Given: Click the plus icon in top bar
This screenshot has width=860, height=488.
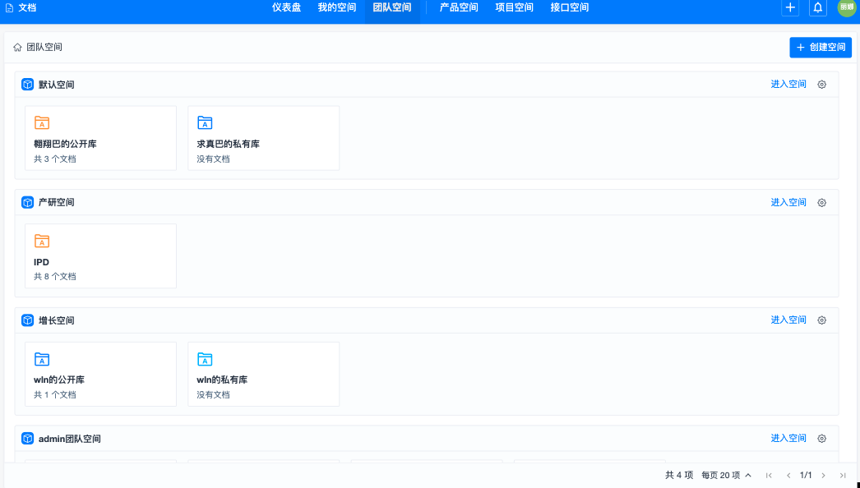Looking at the screenshot, I should 790,7.
